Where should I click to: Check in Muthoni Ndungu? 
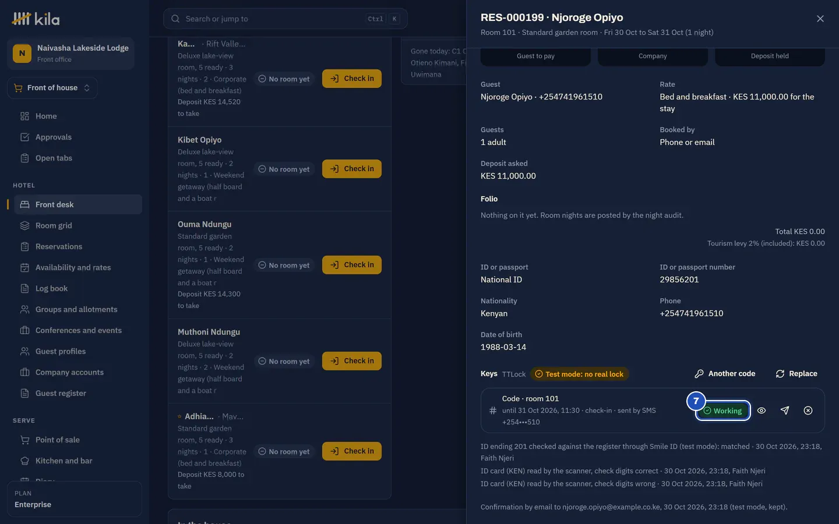pos(352,361)
